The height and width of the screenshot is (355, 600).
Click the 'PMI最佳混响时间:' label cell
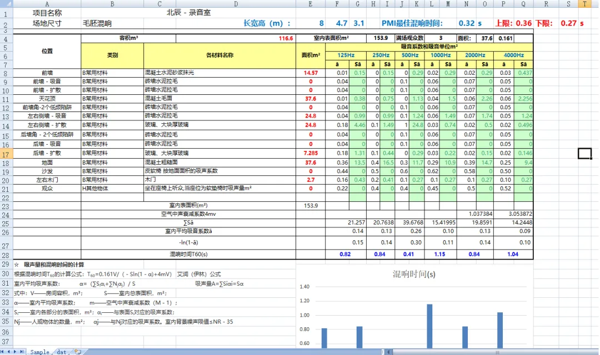(x=412, y=23)
